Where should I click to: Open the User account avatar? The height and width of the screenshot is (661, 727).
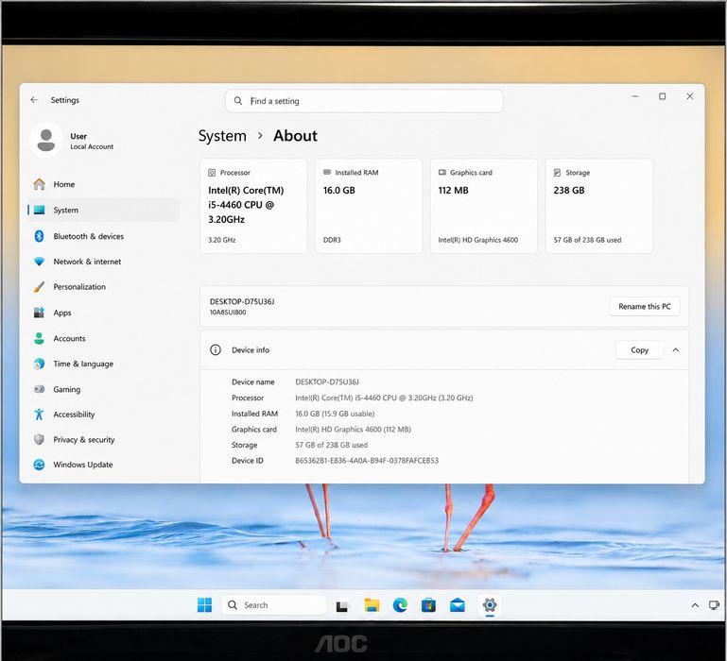point(46,140)
